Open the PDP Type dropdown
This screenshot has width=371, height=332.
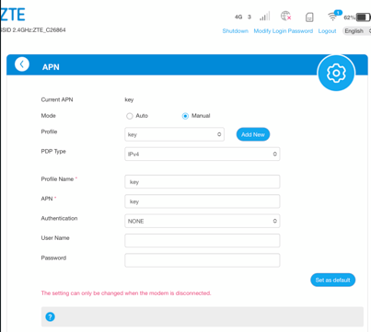coord(203,154)
